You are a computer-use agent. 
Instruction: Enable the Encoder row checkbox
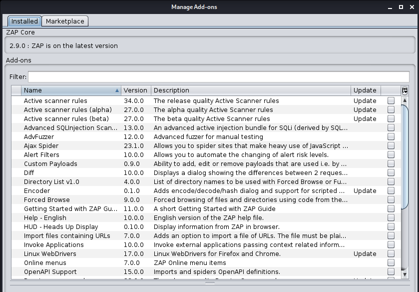pos(391,191)
